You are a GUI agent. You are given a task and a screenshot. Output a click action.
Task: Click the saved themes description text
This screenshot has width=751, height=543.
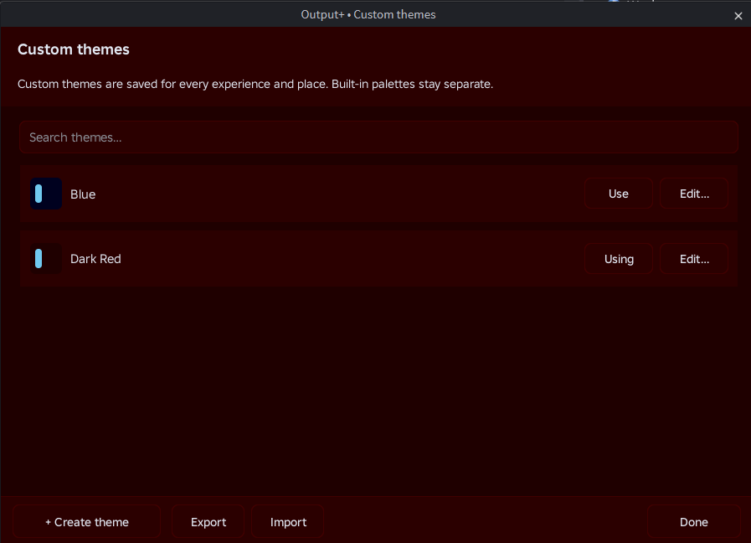coord(255,84)
